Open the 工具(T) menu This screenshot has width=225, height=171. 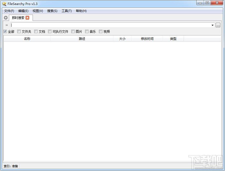pyautogui.click(x=66, y=11)
